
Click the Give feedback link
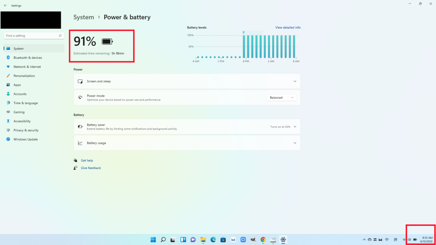coord(91,168)
